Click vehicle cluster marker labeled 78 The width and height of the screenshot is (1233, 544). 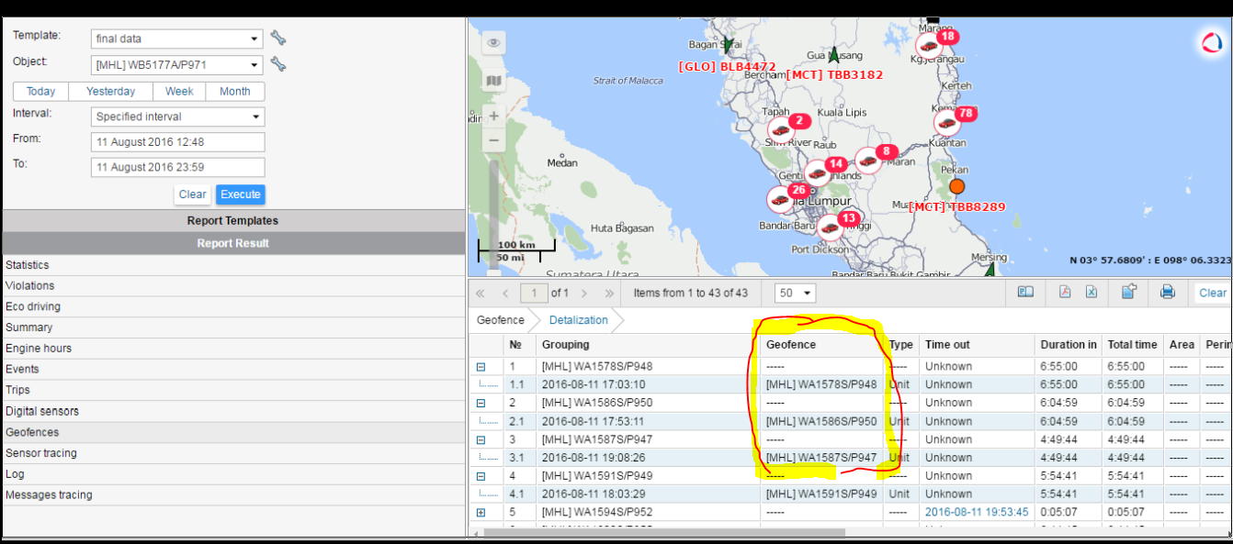pyautogui.click(x=947, y=122)
